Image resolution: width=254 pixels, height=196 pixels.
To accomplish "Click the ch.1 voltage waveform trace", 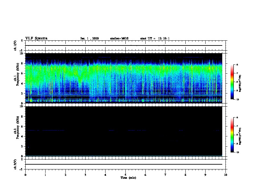I will click(x=123, y=45).
